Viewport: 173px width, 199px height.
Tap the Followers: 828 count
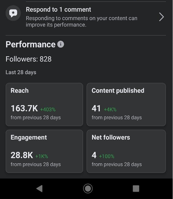pyautogui.click(x=28, y=59)
